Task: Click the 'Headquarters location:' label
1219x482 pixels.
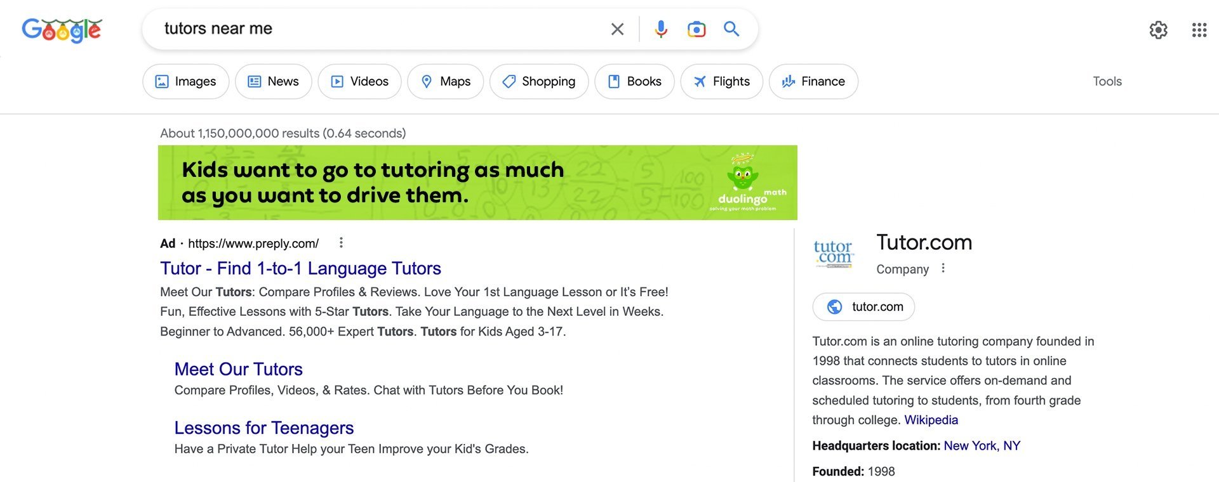Action: (x=876, y=446)
